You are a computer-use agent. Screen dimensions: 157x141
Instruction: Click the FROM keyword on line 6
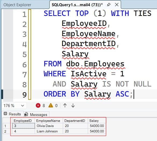click(x=53, y=64)
